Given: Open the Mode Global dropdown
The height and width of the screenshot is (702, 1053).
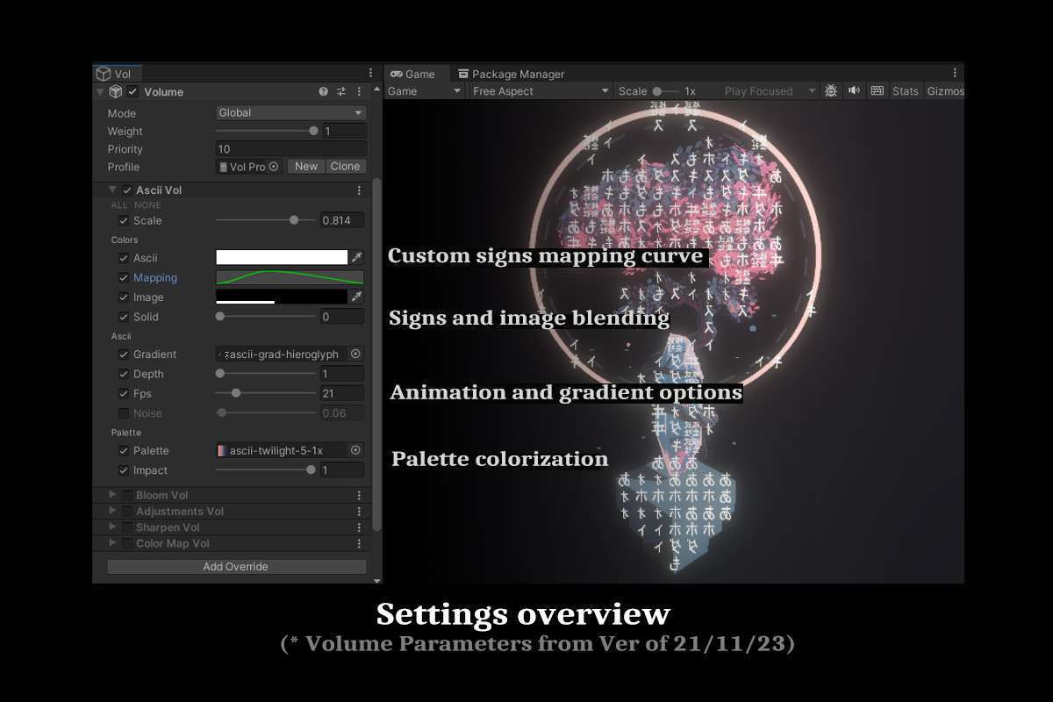Looking at the screenshot, I should (290, 112).
